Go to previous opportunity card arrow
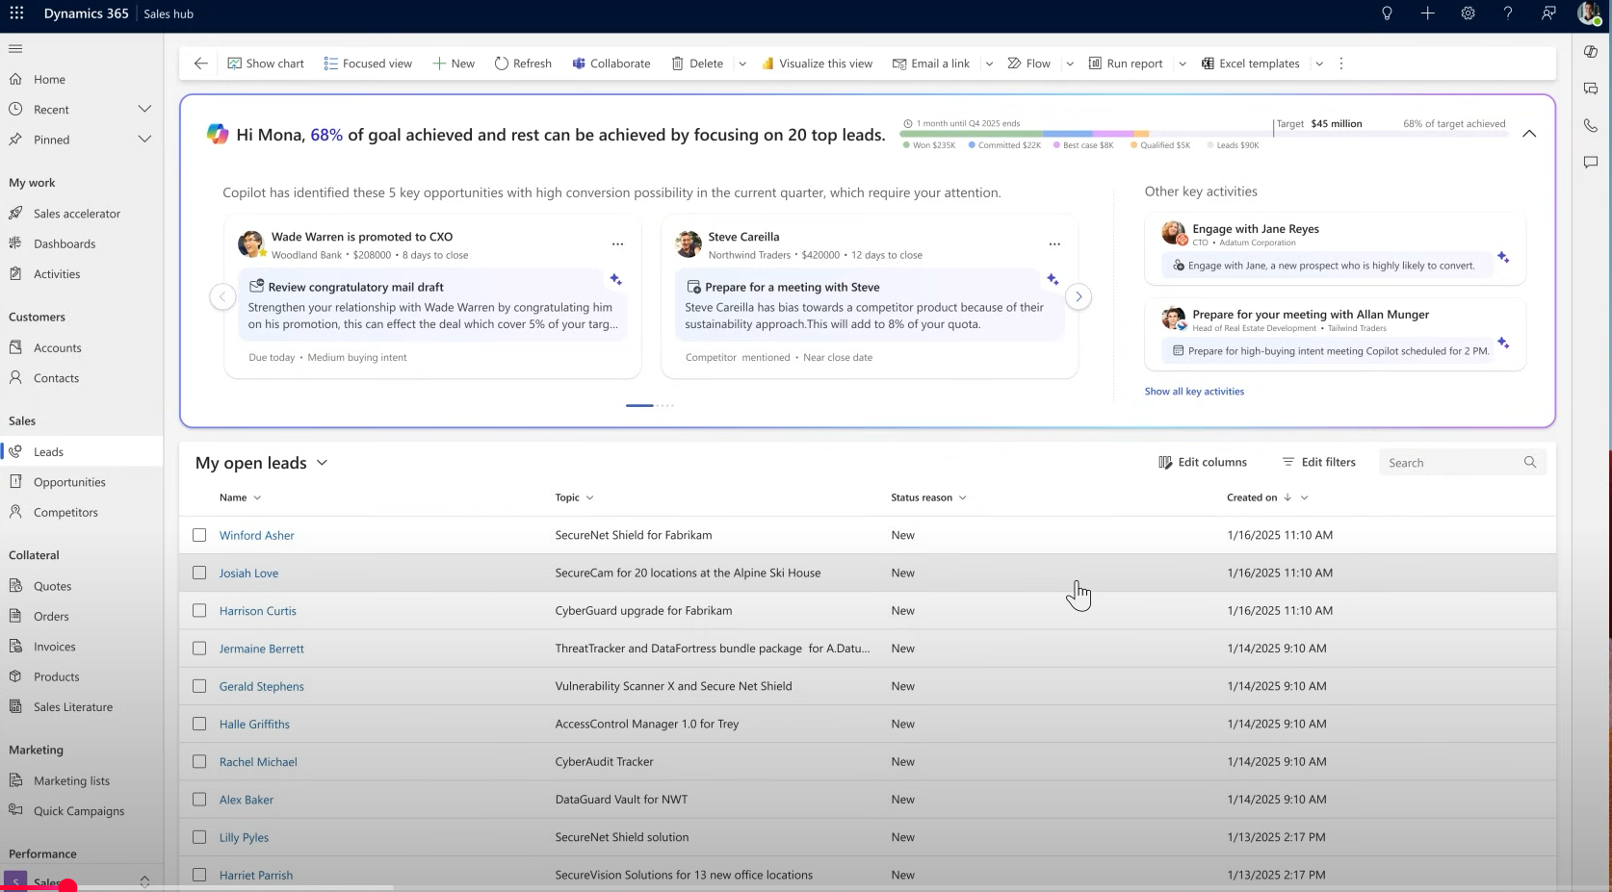 (222, 296)
